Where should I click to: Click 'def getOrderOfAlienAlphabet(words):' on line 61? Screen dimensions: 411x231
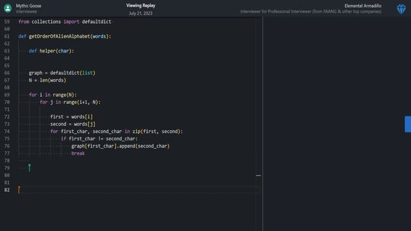pyautogui.click(x=65, y=37)
